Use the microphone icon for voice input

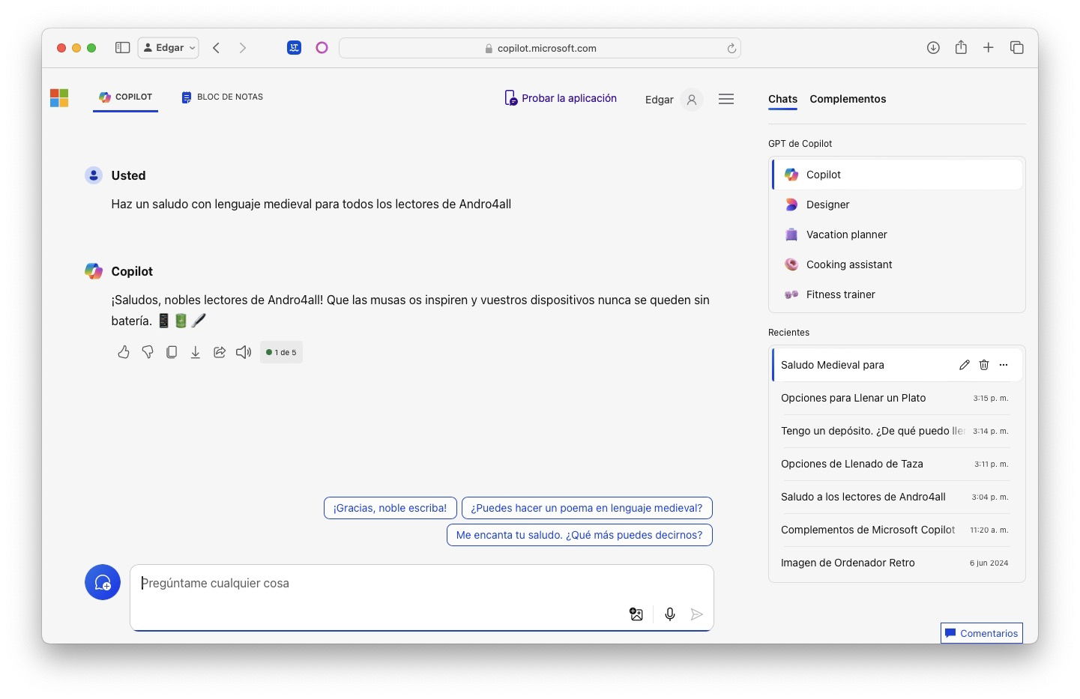670,614
